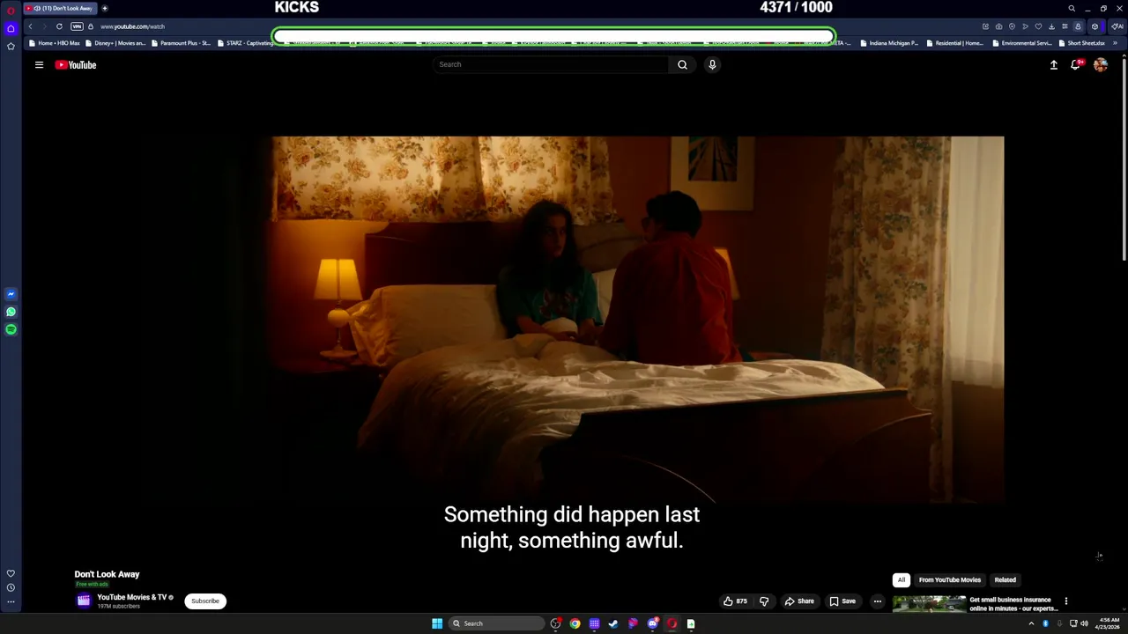Expand the bookmarks bar overflow chevron
Viewport: 1128px width, 634px height.
coord(1115,43)
